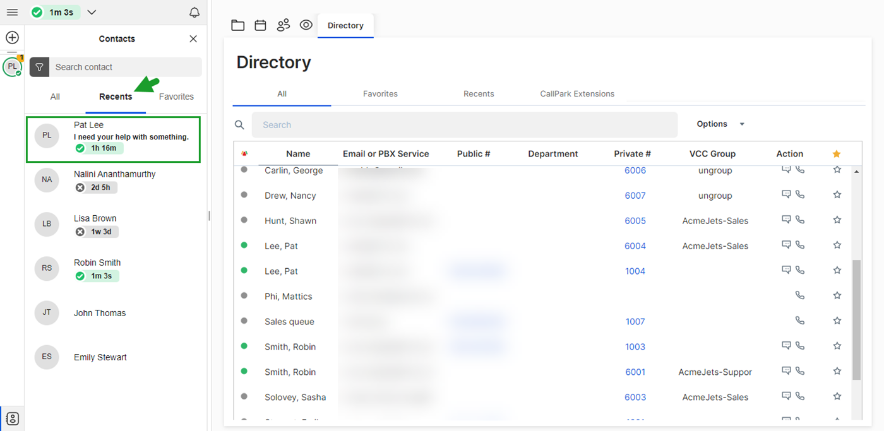Click the Directory Search field
Viewport: 884px width, 431px height.
coord(464,125)
